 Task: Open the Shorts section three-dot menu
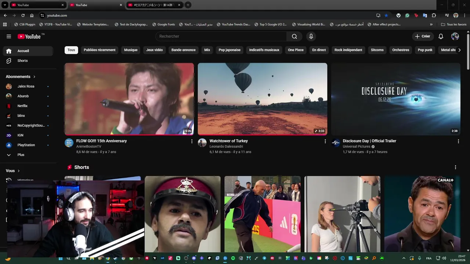click(x=456, y=167)
